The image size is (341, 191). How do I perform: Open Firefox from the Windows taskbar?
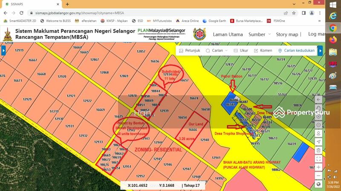click(333, 40)
